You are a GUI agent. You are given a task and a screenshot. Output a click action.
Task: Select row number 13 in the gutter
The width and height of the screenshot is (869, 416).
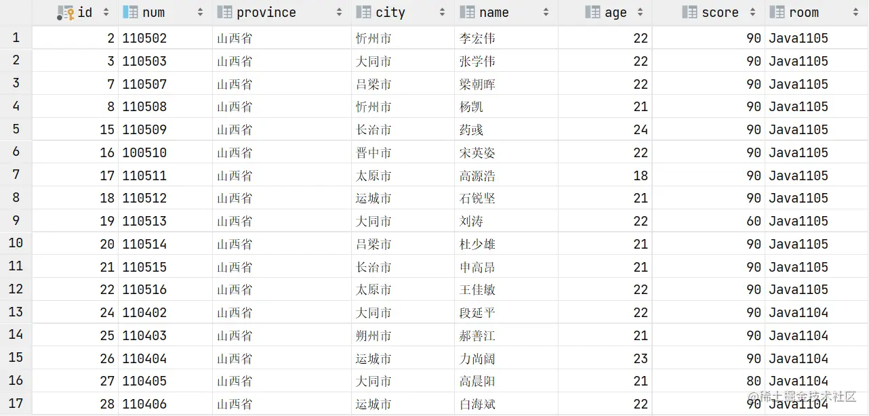pos(16,312)
